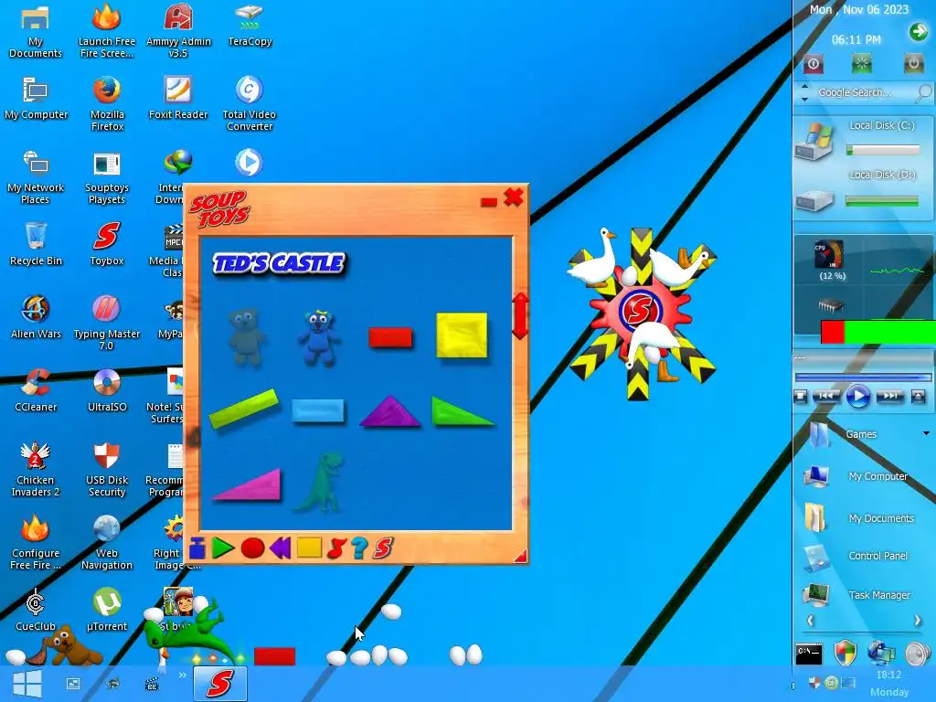Open the Recycle Bin

tap(36, 243)
